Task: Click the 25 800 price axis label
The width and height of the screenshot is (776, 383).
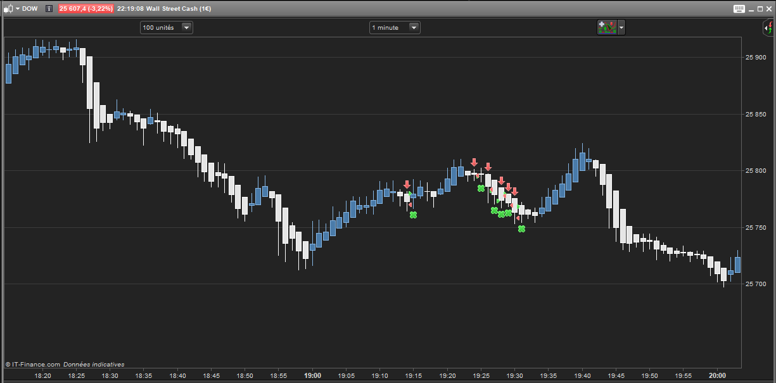Action: point(756,171)
